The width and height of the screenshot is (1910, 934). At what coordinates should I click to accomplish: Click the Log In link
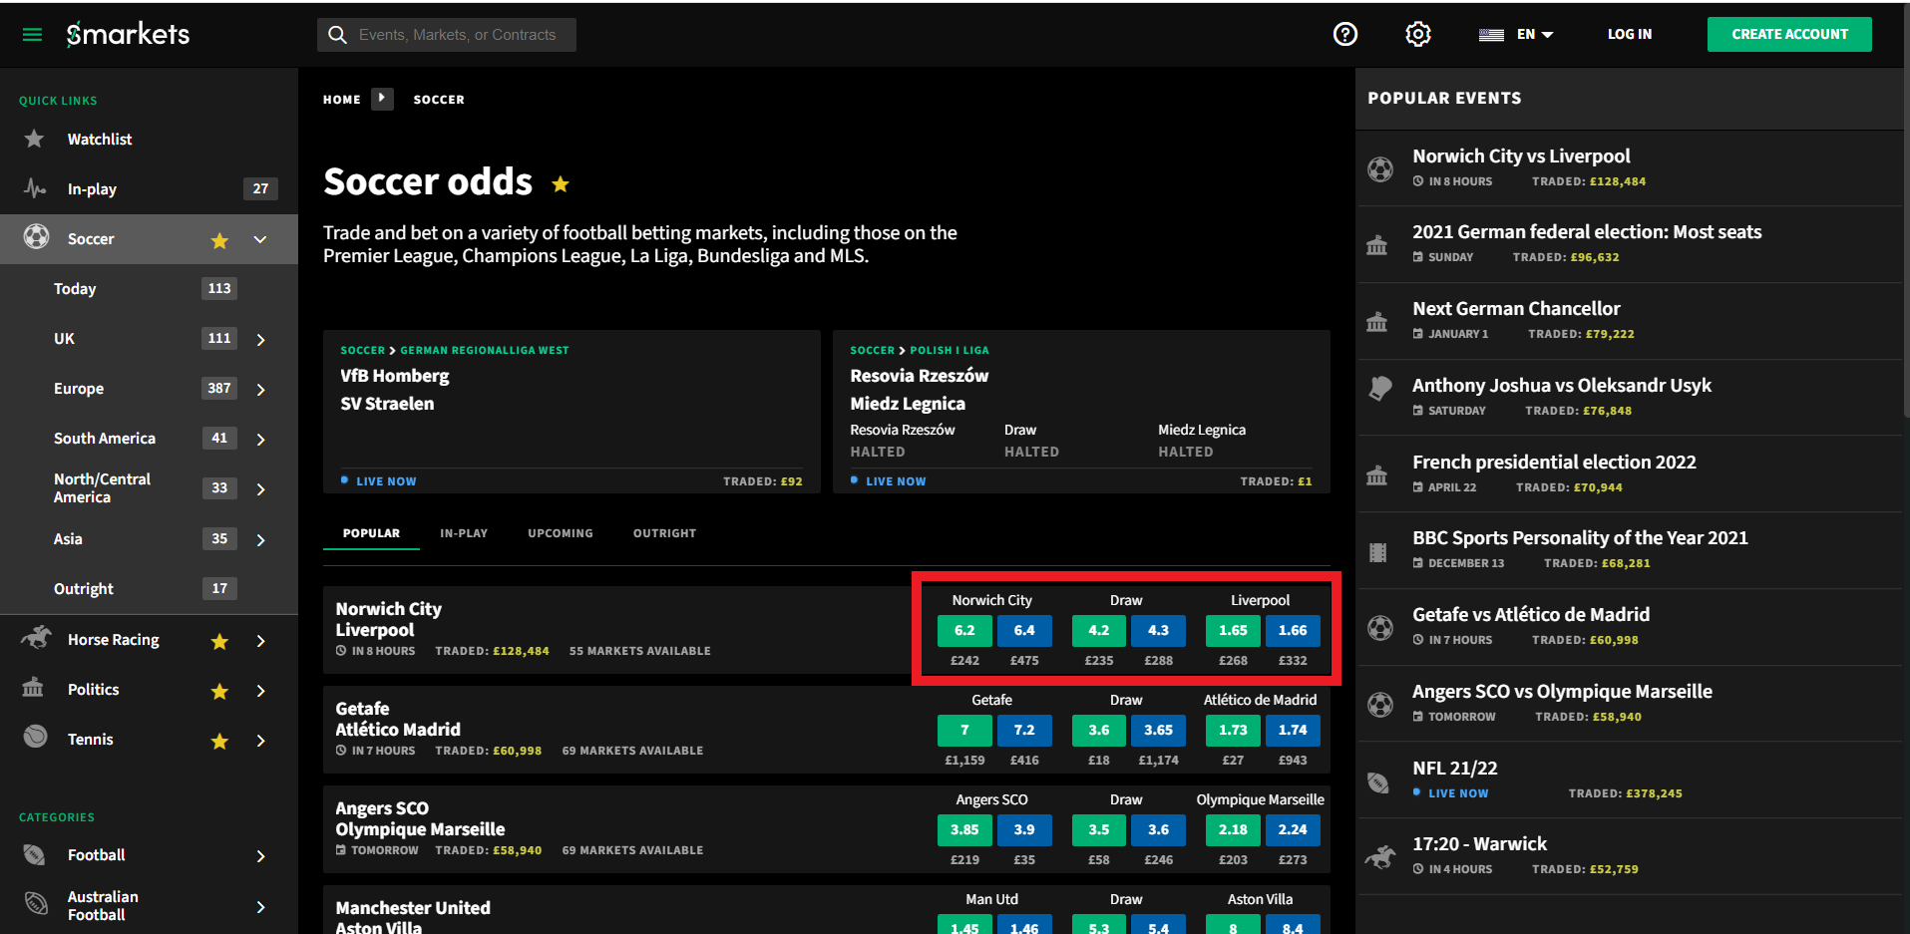coord(1630,34)
